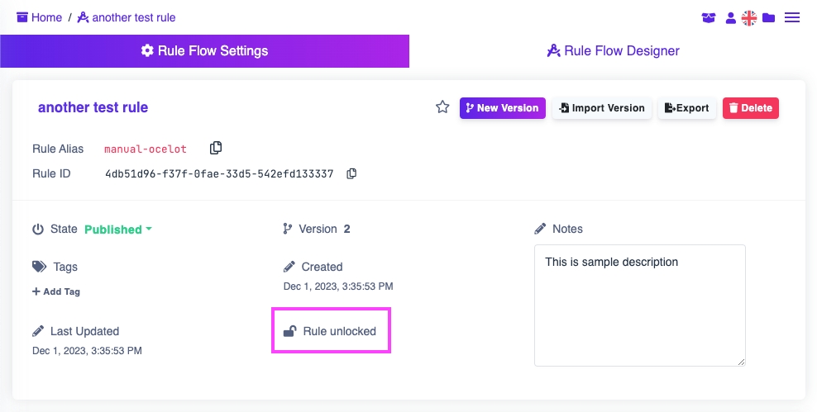
Task: Click into the Notes text area
Action: (x=639, y=304)
